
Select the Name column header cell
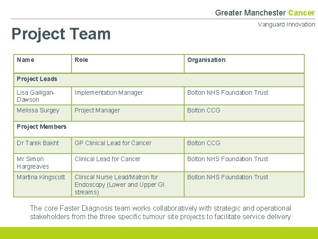click(x=42, y=63)
